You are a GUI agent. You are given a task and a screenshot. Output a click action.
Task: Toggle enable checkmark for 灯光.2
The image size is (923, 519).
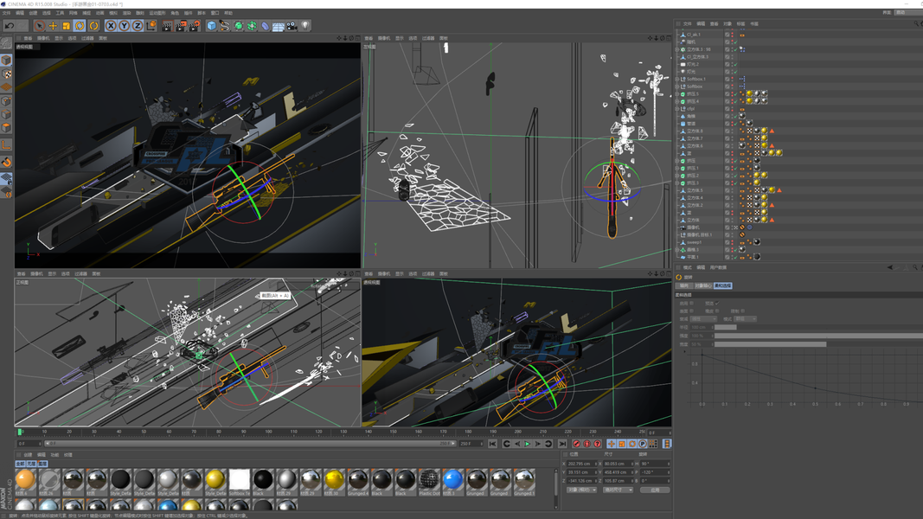(734, 64)
